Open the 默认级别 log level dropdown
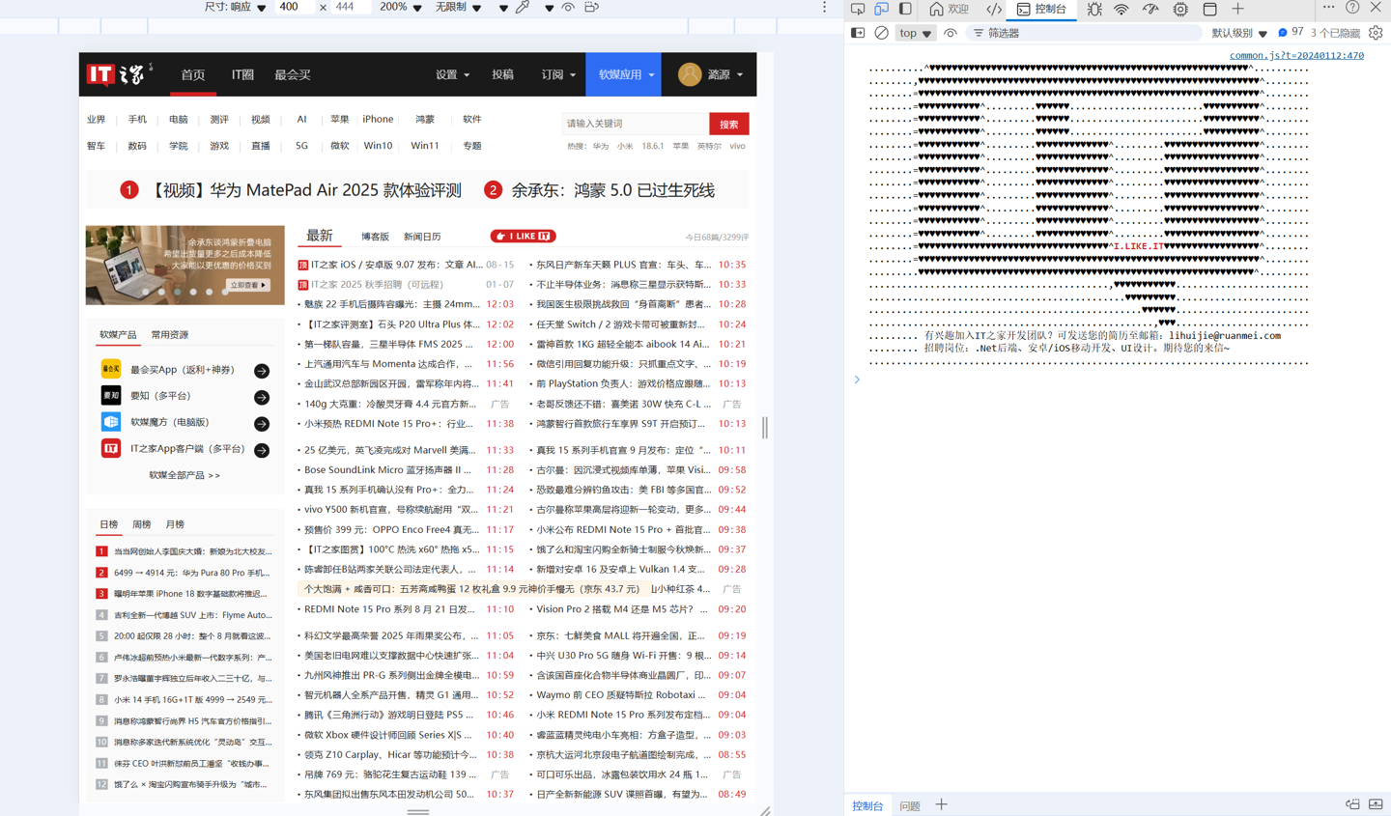The width and height of the screenshot is (1391, 816). pyautogui.click(x=1239, y=33)
